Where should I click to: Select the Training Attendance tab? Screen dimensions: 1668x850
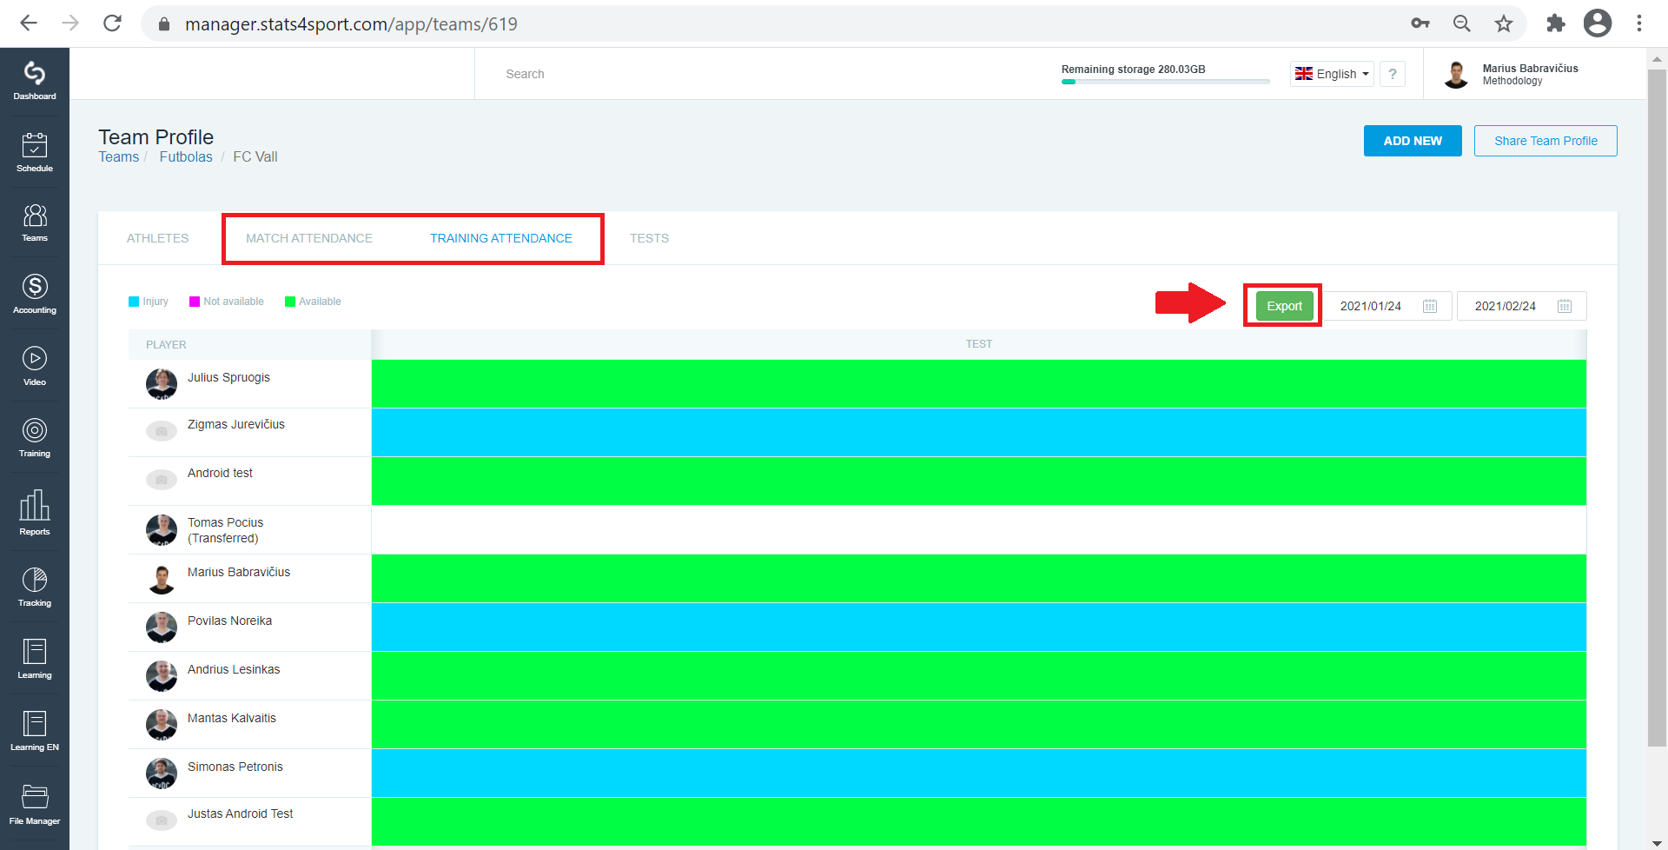tap(501, 238)
